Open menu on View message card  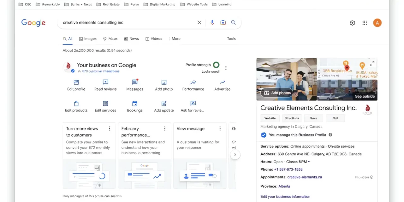pos(220,128)
